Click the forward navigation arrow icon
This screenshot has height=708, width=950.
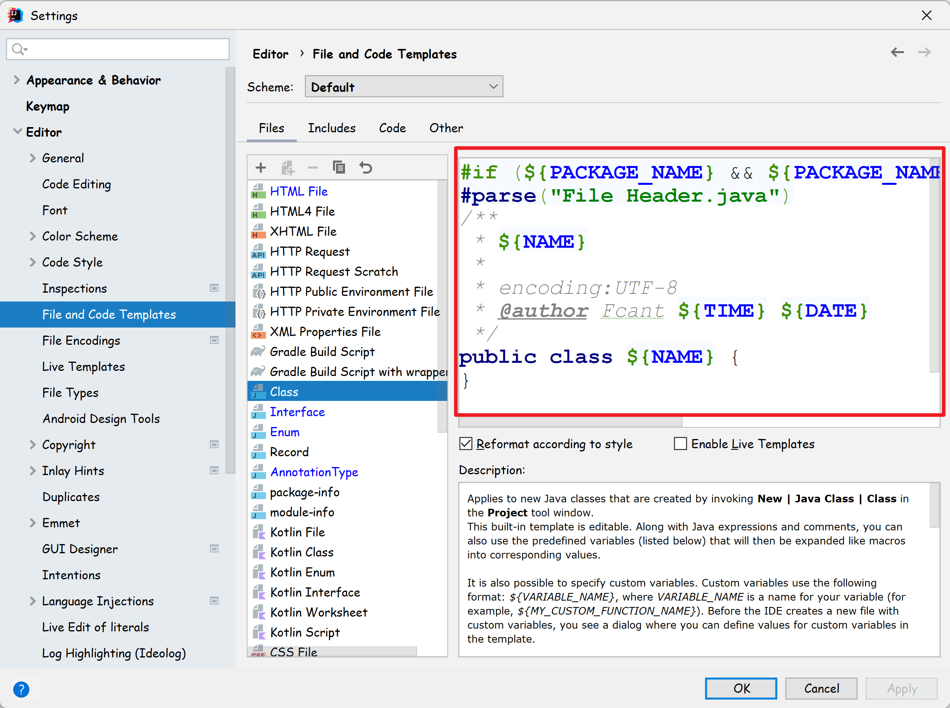(924, 53)
